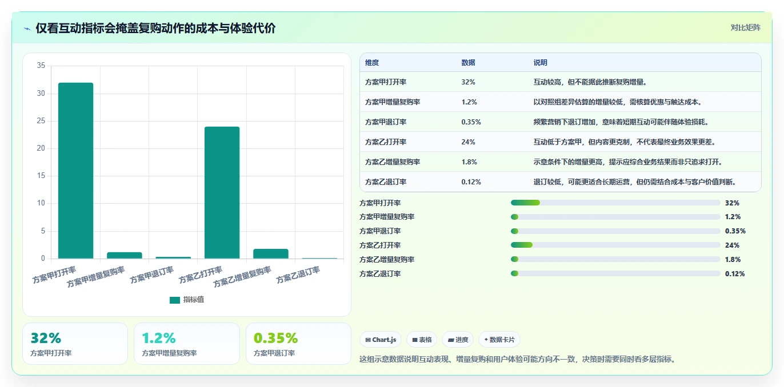Click the lightning icon beside the title

tap(27, 29)
